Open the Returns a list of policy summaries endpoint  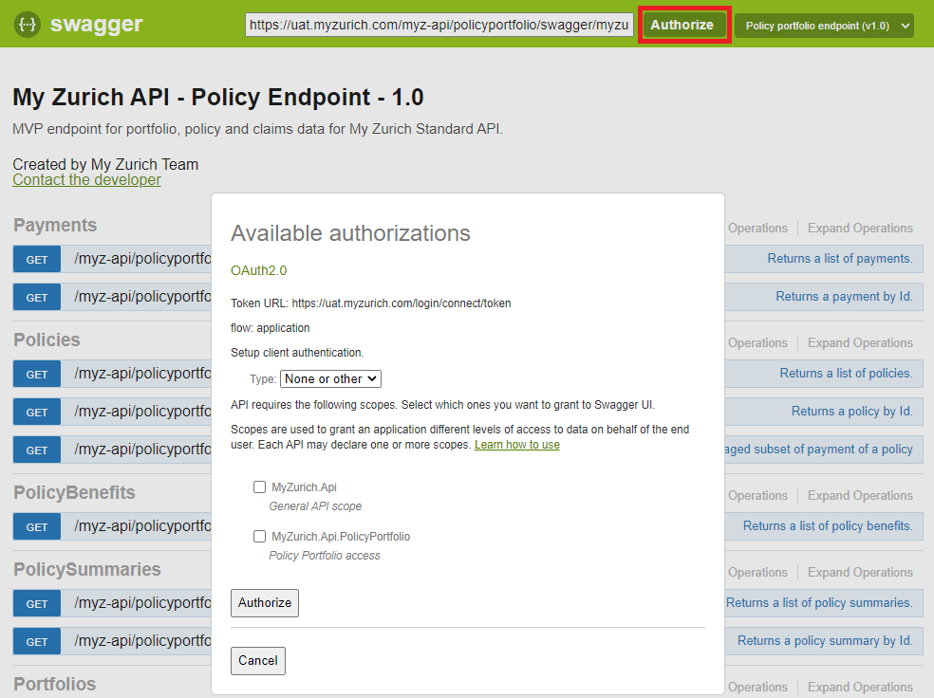tap(822, 602)
